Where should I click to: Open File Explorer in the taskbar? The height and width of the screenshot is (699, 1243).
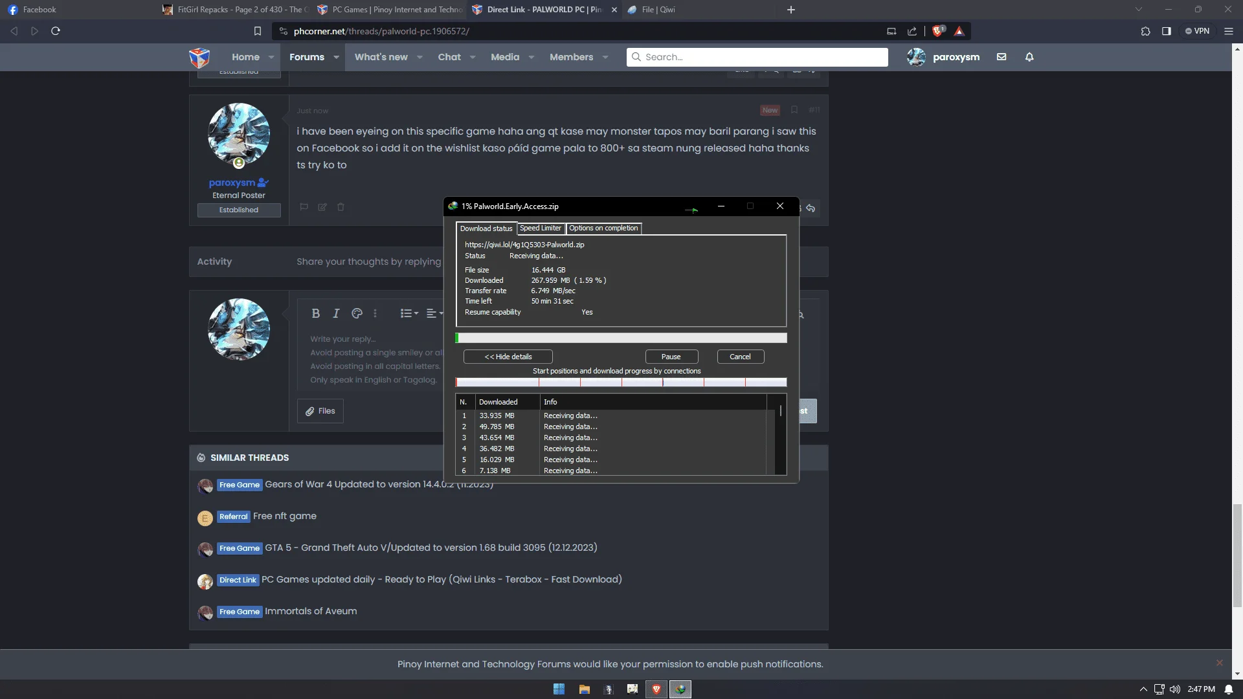[584, 689]
